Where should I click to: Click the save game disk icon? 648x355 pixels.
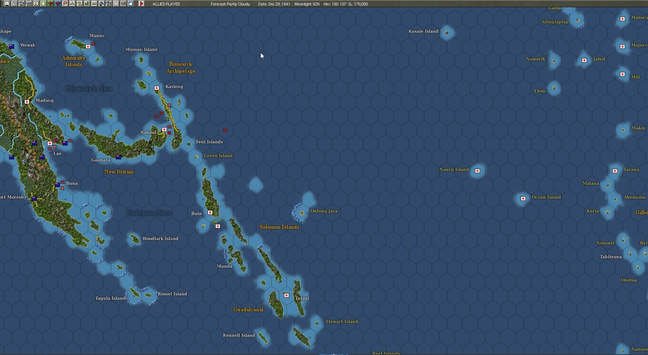coord(7,4)
